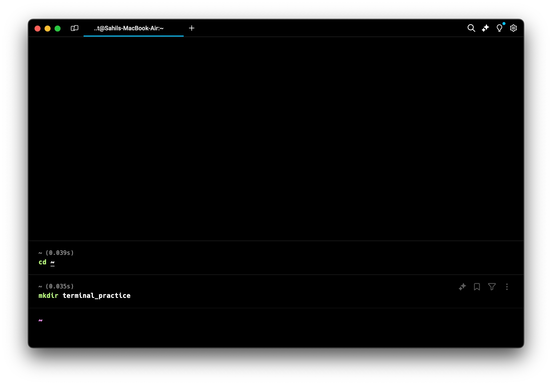Select the Sahils-MacBook-Air tab

point(129,28)
